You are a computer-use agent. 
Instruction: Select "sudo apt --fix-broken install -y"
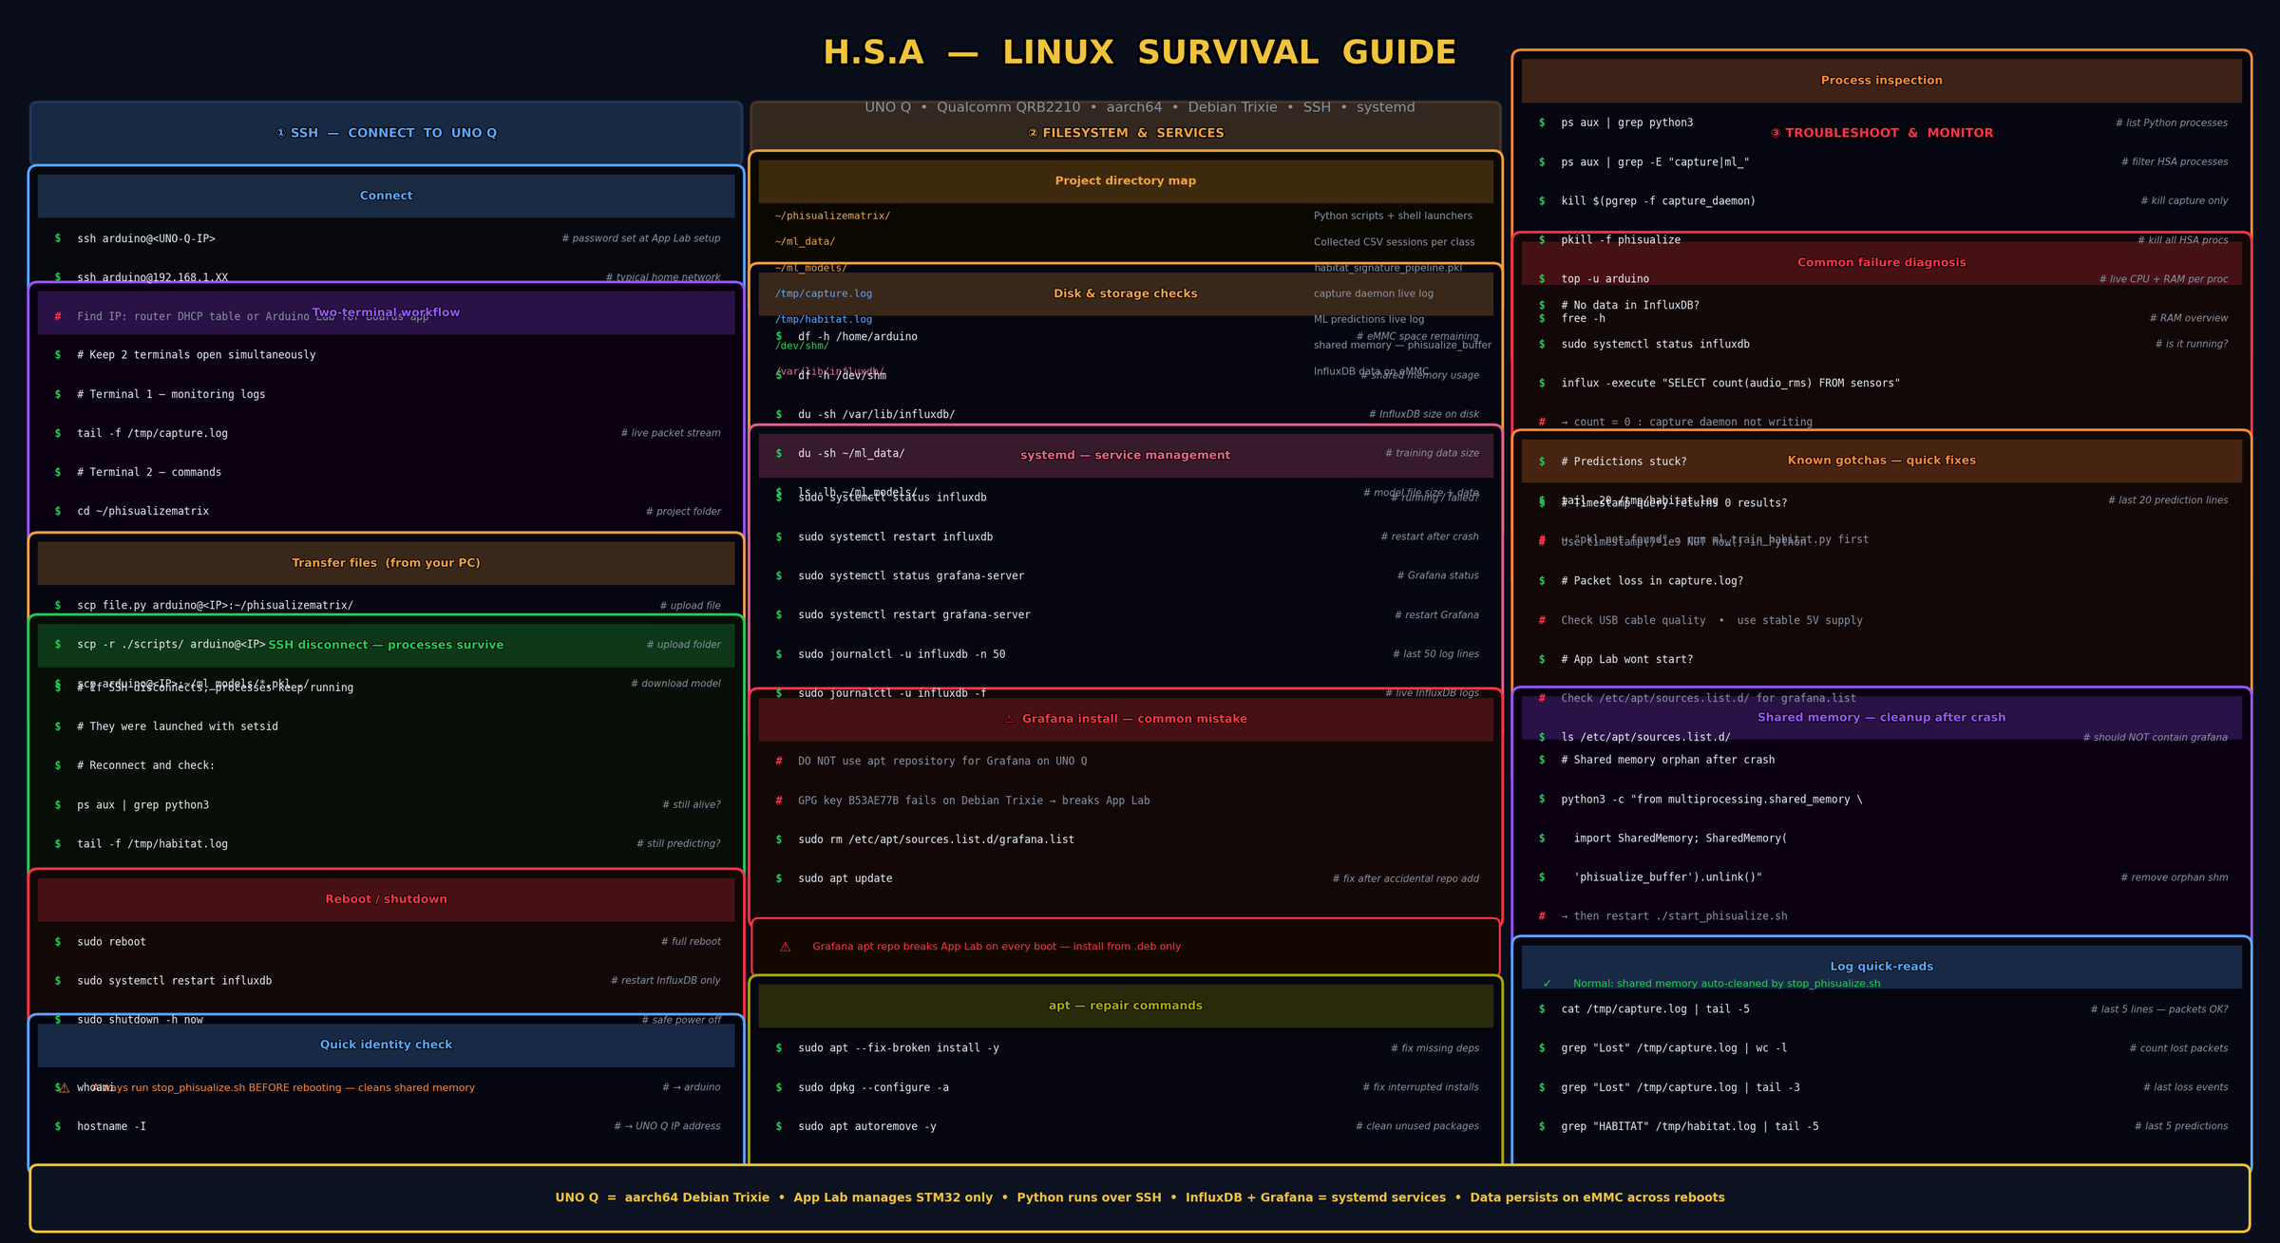tap(899, 1048)
